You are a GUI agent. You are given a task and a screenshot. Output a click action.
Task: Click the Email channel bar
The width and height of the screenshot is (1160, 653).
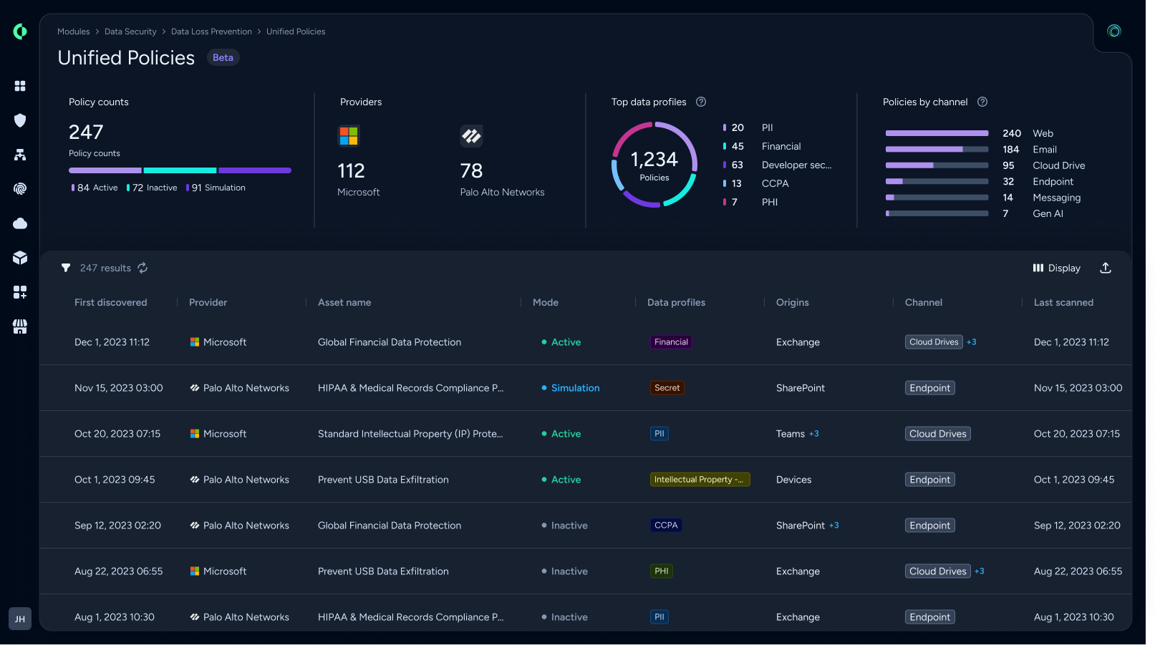[948, 151]
